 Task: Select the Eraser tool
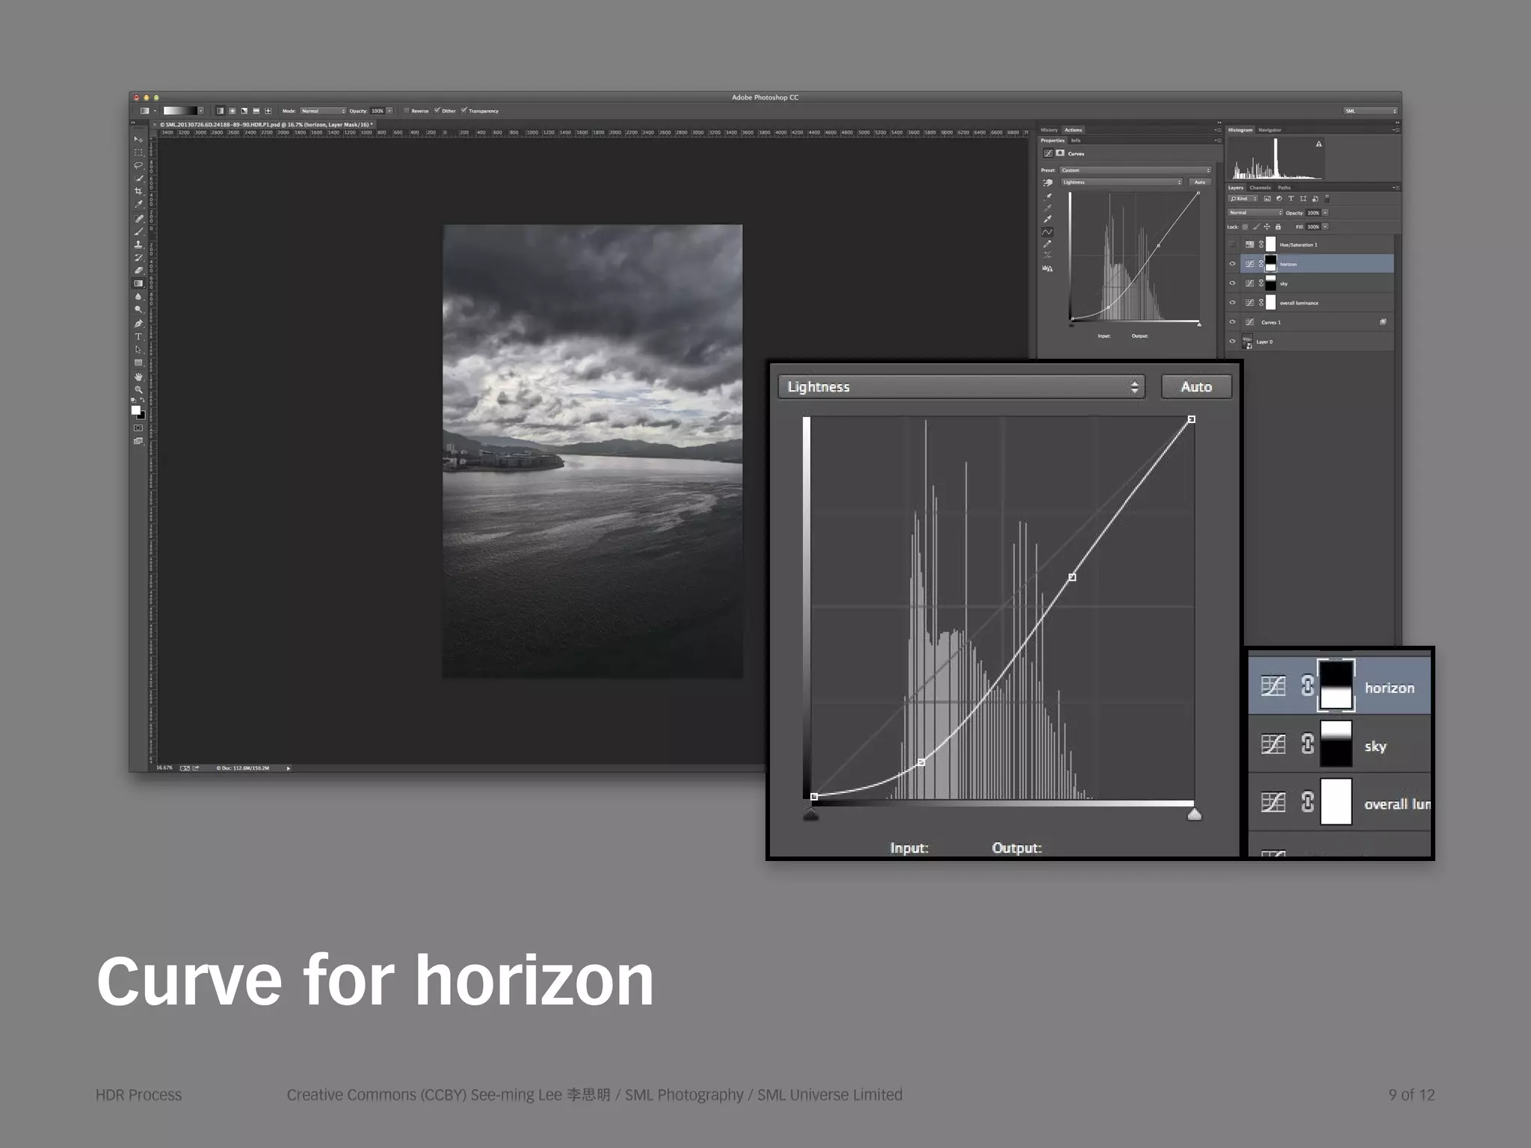click(138, 271)
